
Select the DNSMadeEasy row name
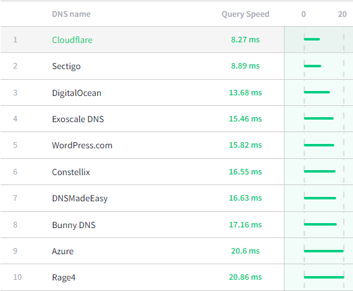(80, 198)
